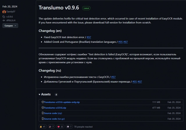Collapse the Assets section
This screenshot has height=130, width=186.
[44, 95]
